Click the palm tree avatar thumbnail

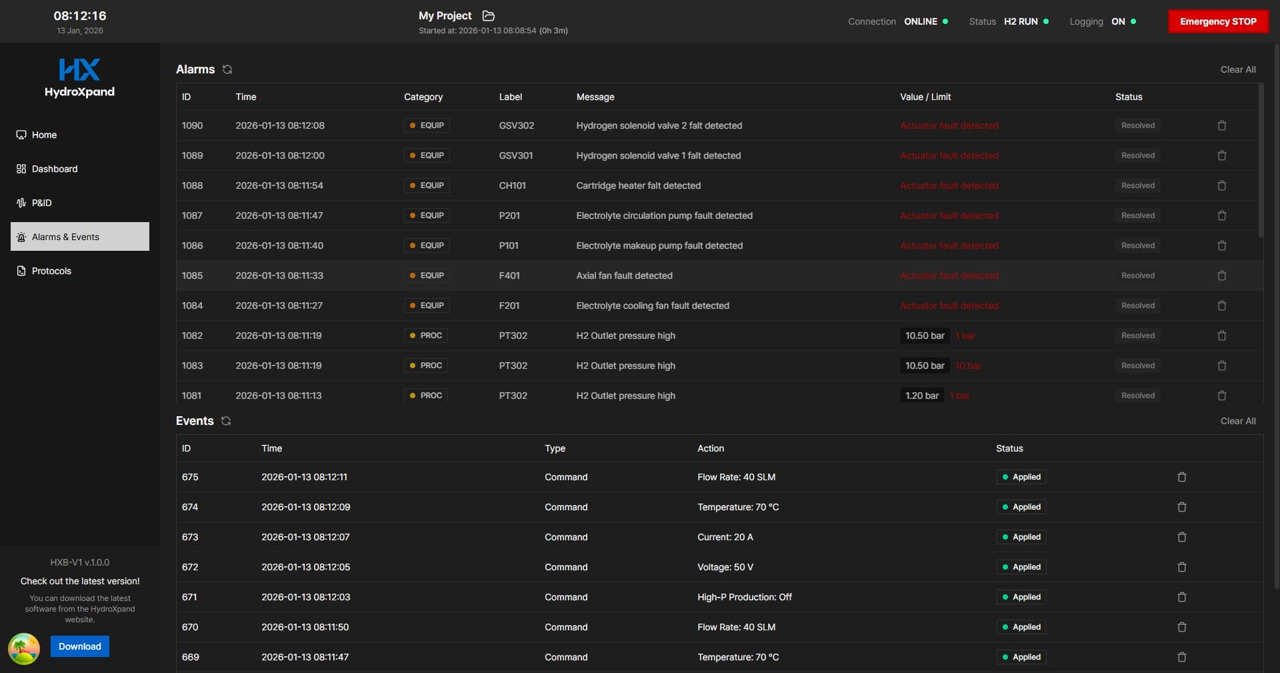24,648
